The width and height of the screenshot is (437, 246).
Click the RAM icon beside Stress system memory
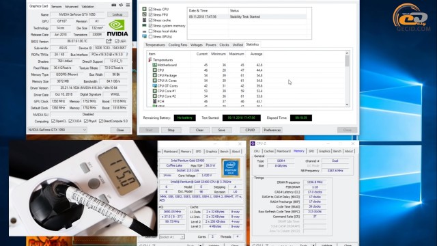(144, 25)
